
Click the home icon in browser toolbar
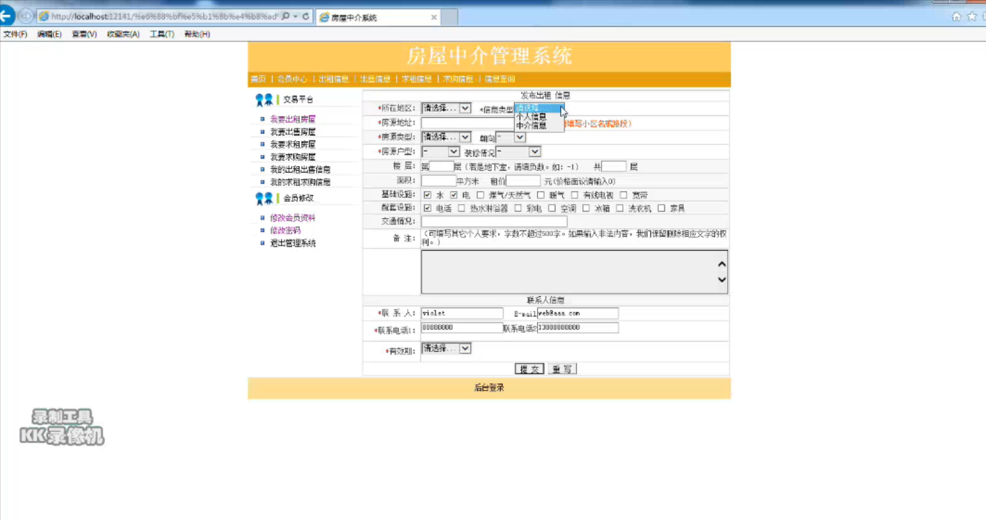(x=956, y=17)
